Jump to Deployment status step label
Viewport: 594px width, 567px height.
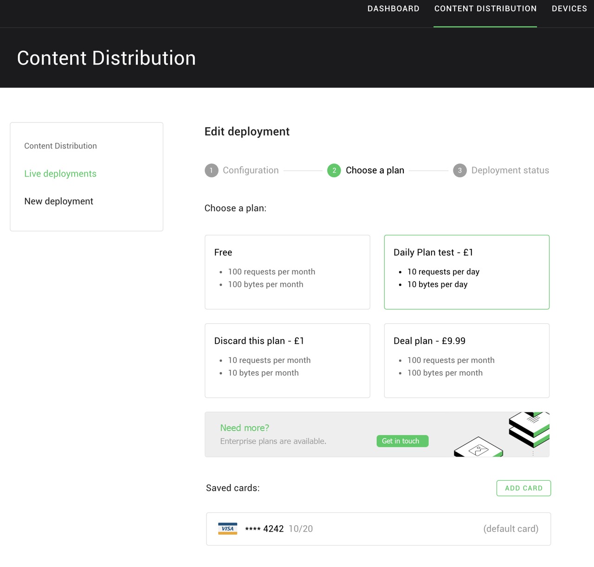[510, 170]
